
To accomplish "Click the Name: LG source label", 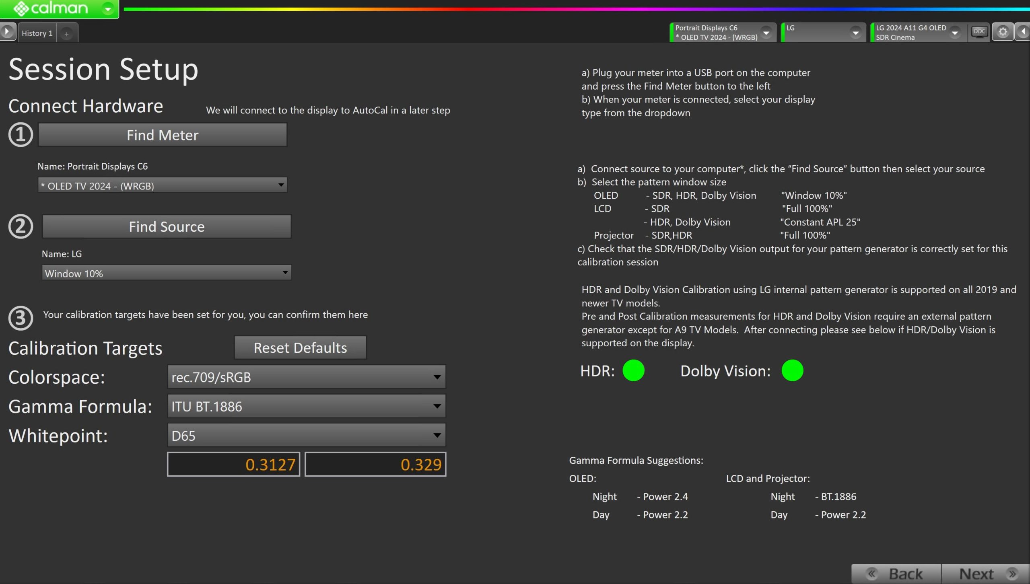I will pos(62,254).
